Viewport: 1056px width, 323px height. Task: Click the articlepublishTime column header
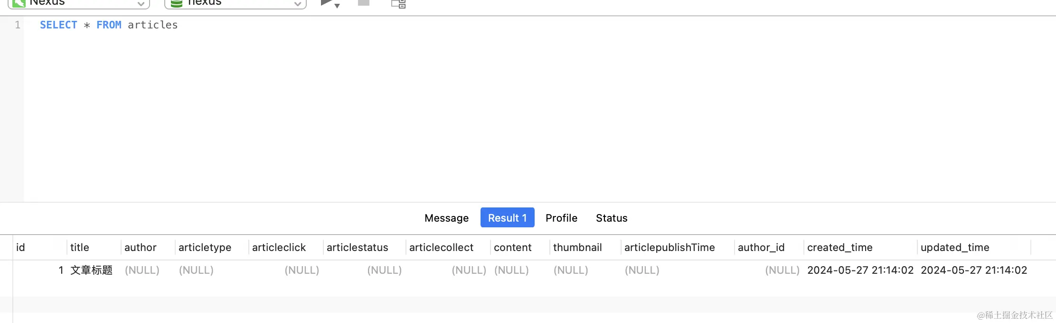tap(669, 247)
